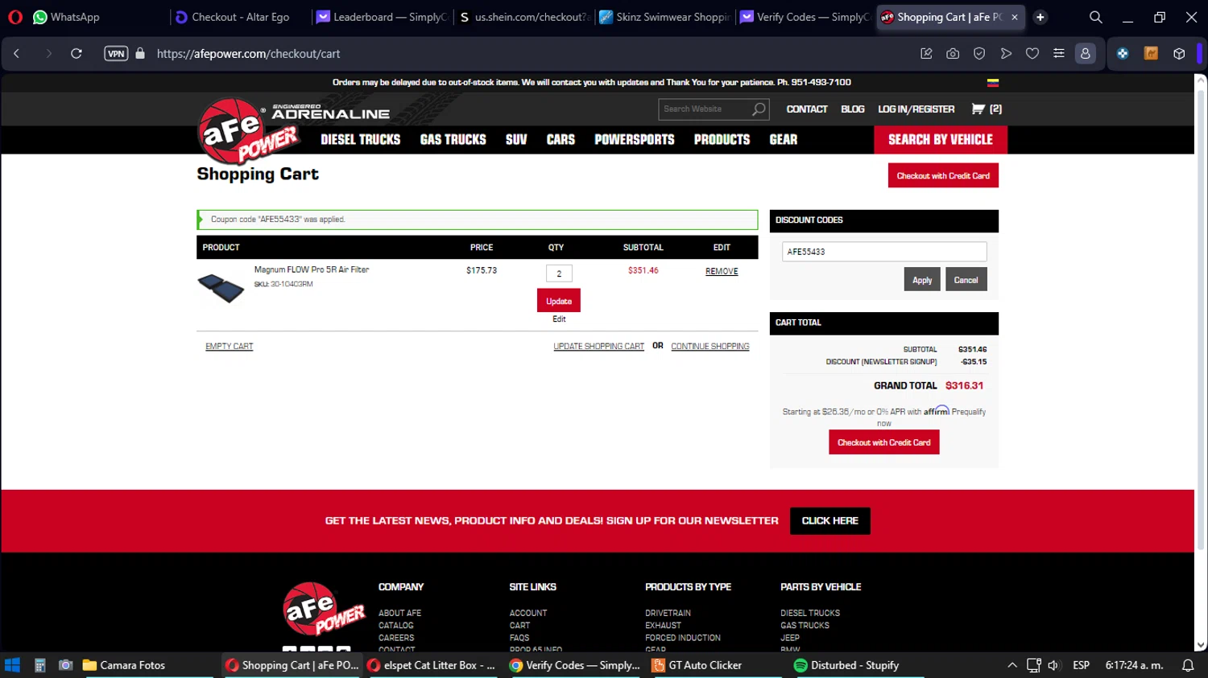Toggle the VPN badge
This screenshot has height=678, width=1208.
[x=116, y=54]
